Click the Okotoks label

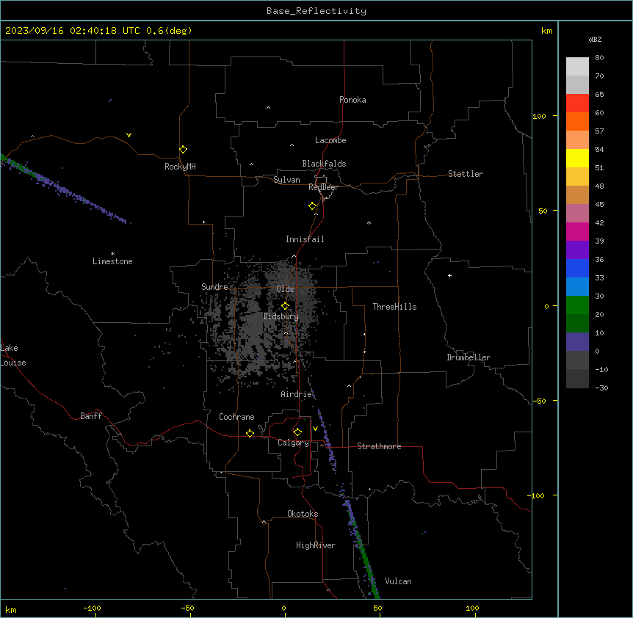[303, 514]
